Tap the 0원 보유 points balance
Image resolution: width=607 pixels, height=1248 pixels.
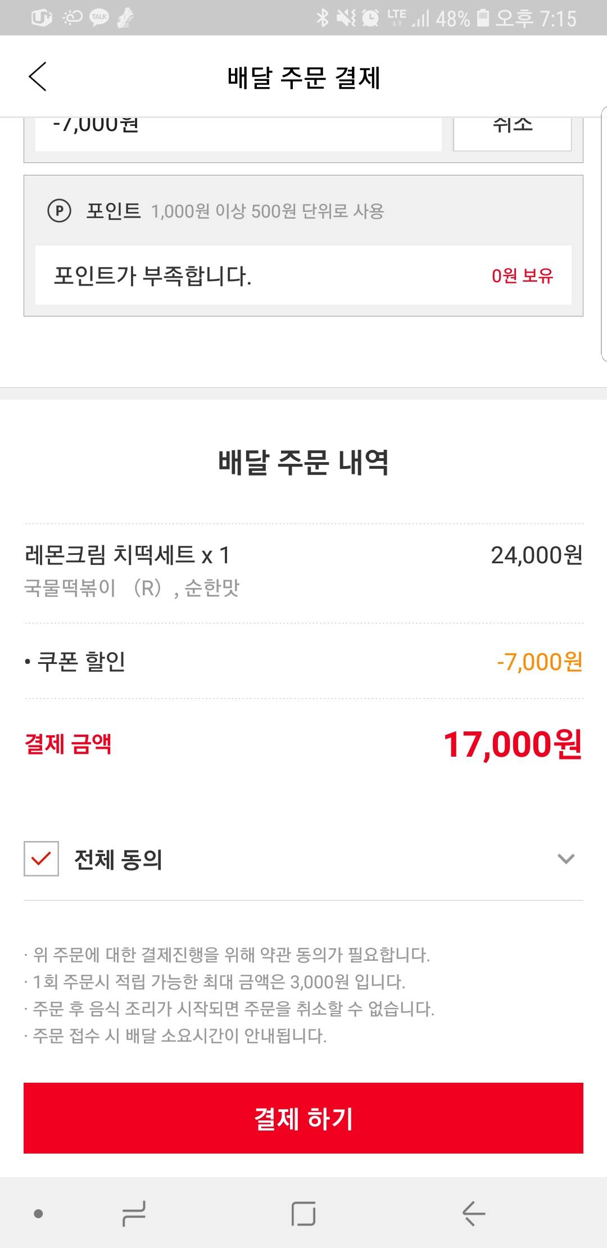522,275
